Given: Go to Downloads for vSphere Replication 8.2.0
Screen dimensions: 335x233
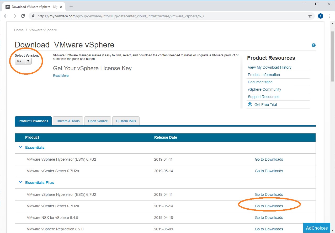Looking at the screenshot, I should pos(269,229).
